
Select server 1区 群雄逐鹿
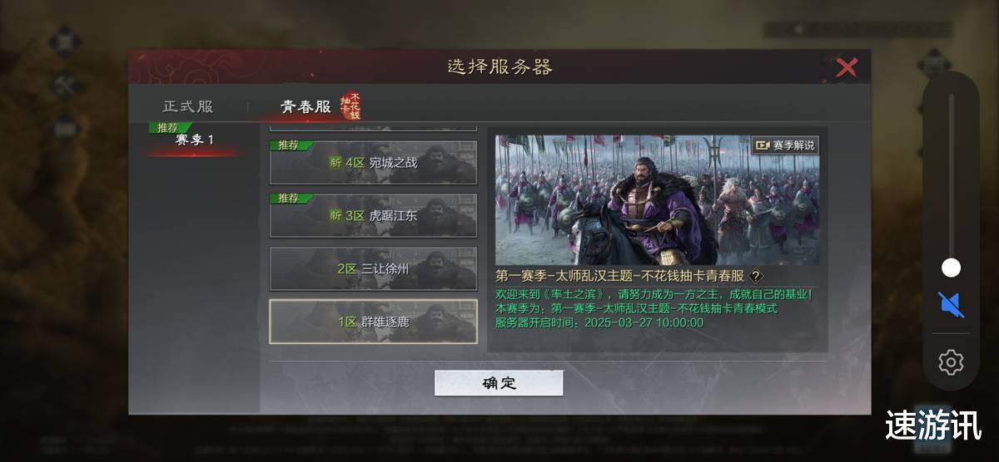click(x=373, y=322)
